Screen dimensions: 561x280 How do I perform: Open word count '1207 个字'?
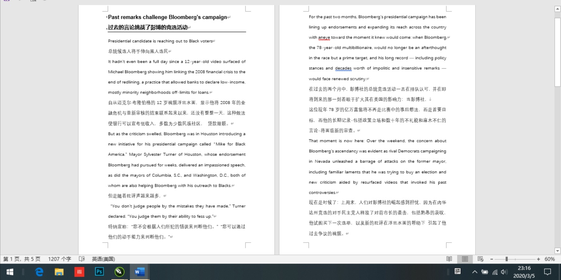coord(60,259)
